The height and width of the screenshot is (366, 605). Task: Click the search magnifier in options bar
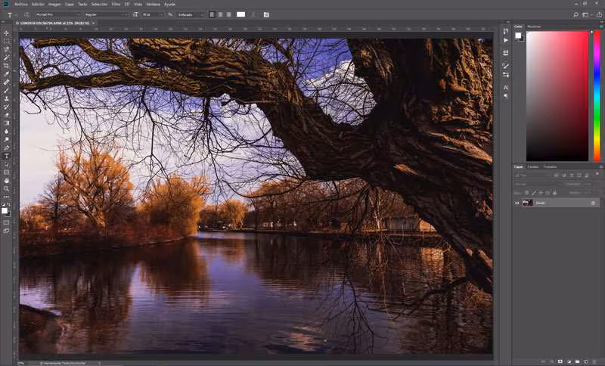point(576,14)
